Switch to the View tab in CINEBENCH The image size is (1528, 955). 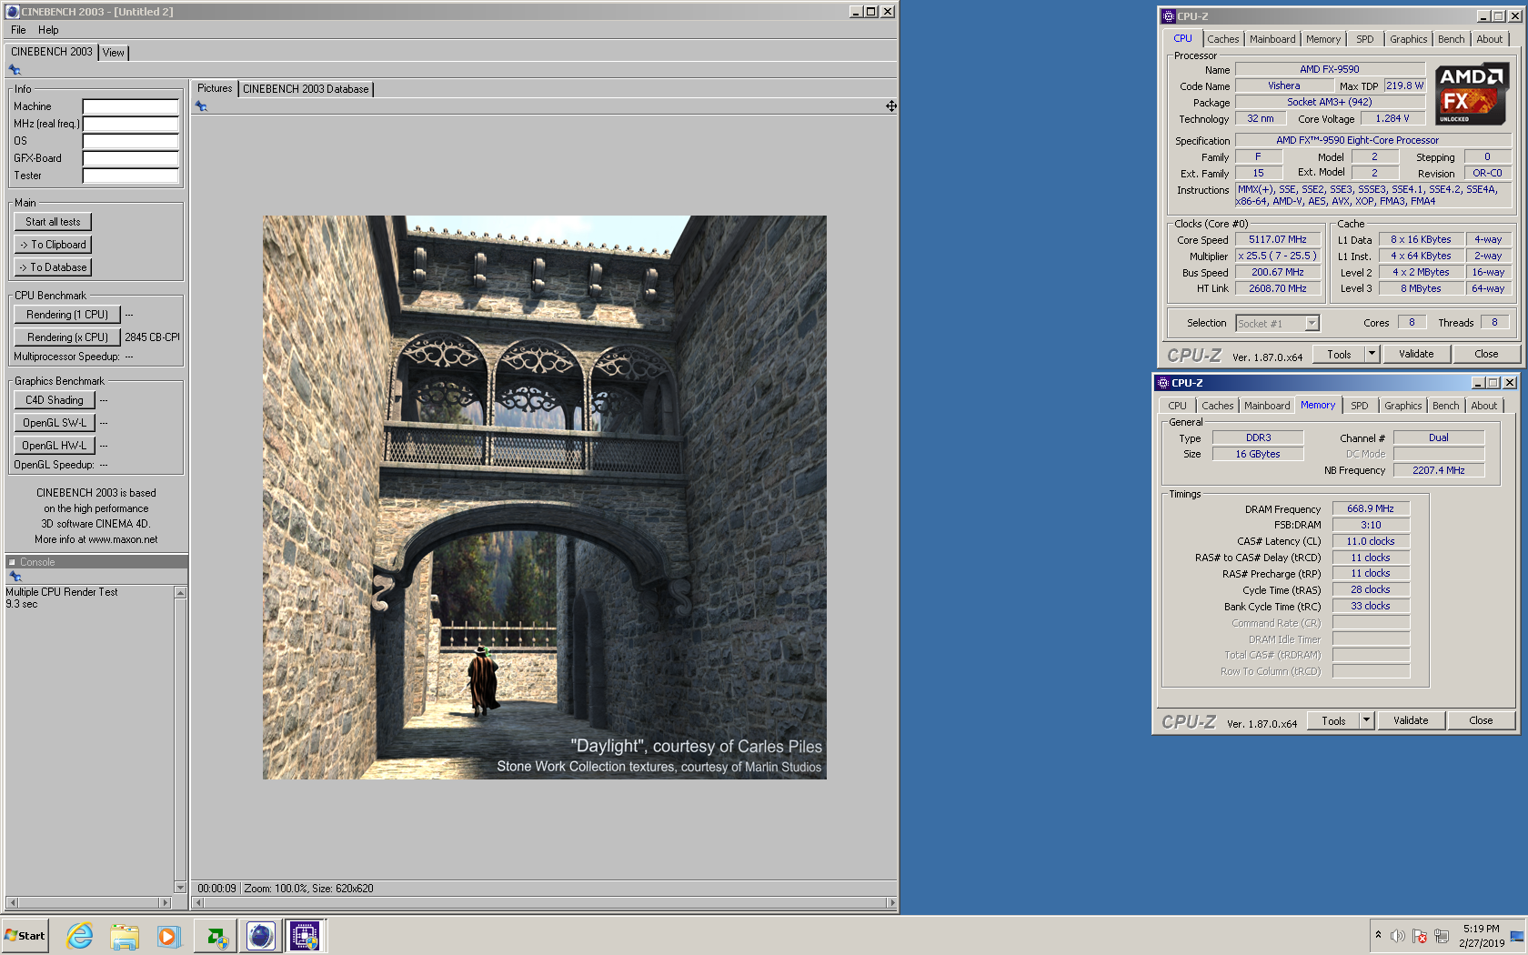coord(113,53)
